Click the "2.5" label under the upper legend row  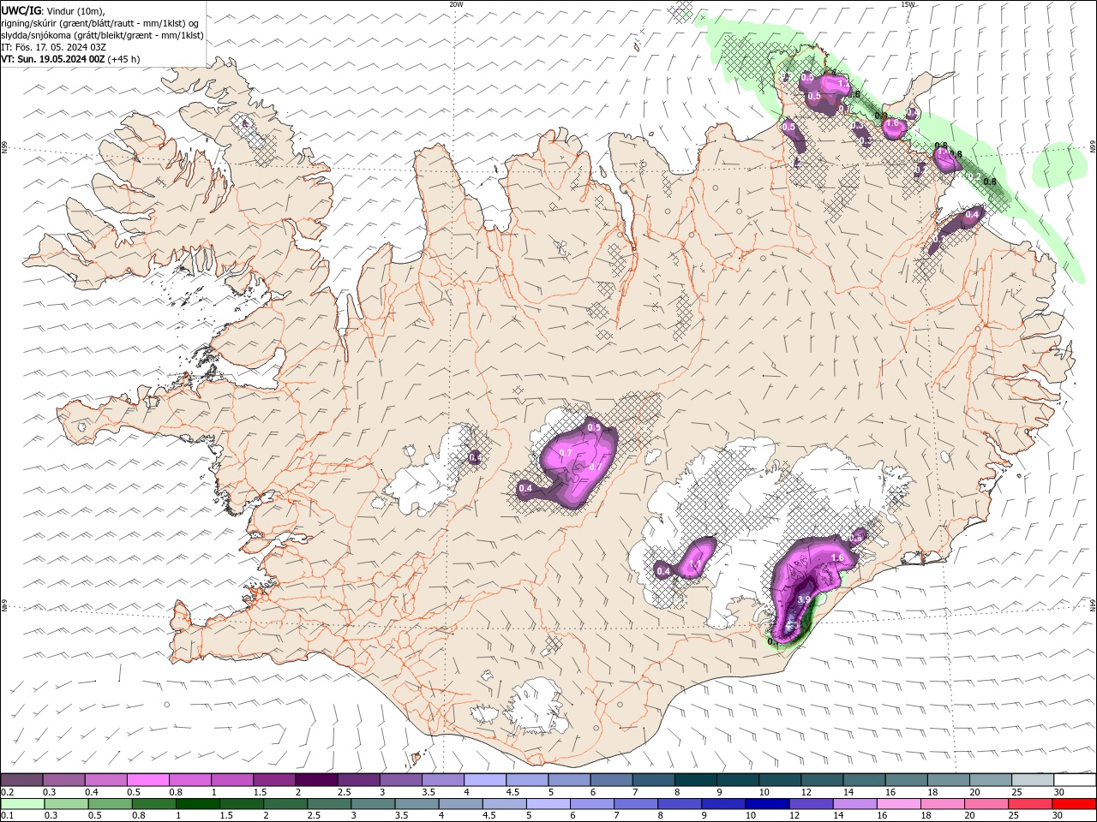345,792
